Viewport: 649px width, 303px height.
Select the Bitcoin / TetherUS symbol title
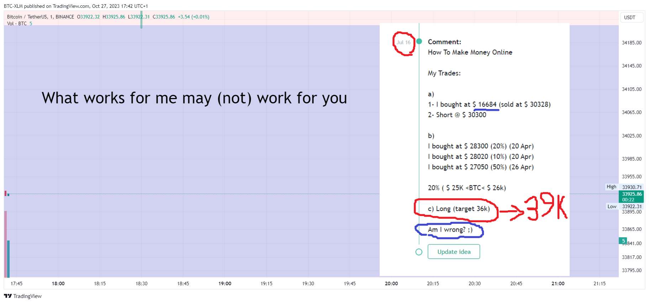click(41, 17)
